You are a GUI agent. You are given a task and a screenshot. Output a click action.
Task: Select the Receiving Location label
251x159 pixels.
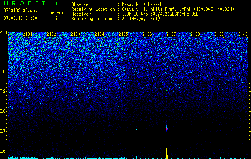93,9
